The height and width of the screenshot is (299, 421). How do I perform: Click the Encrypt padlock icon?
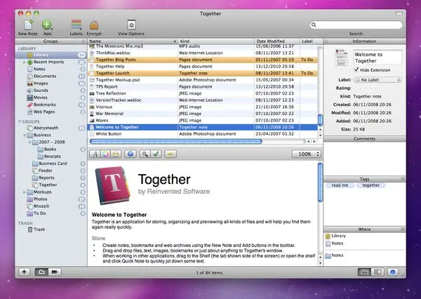[94, 25]
